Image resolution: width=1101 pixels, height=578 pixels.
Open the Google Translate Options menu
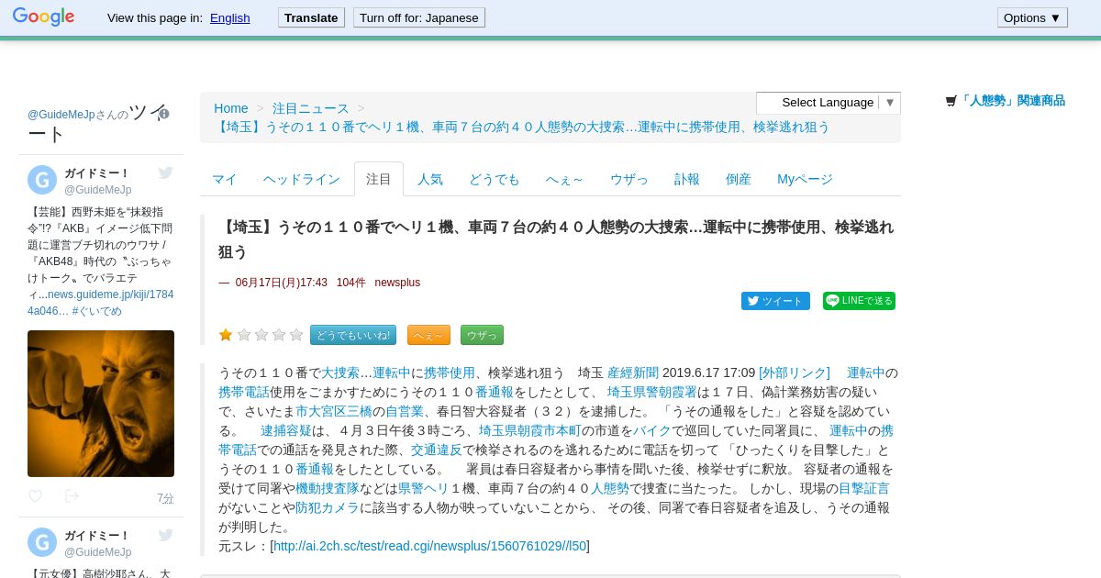pos(1032,17)
